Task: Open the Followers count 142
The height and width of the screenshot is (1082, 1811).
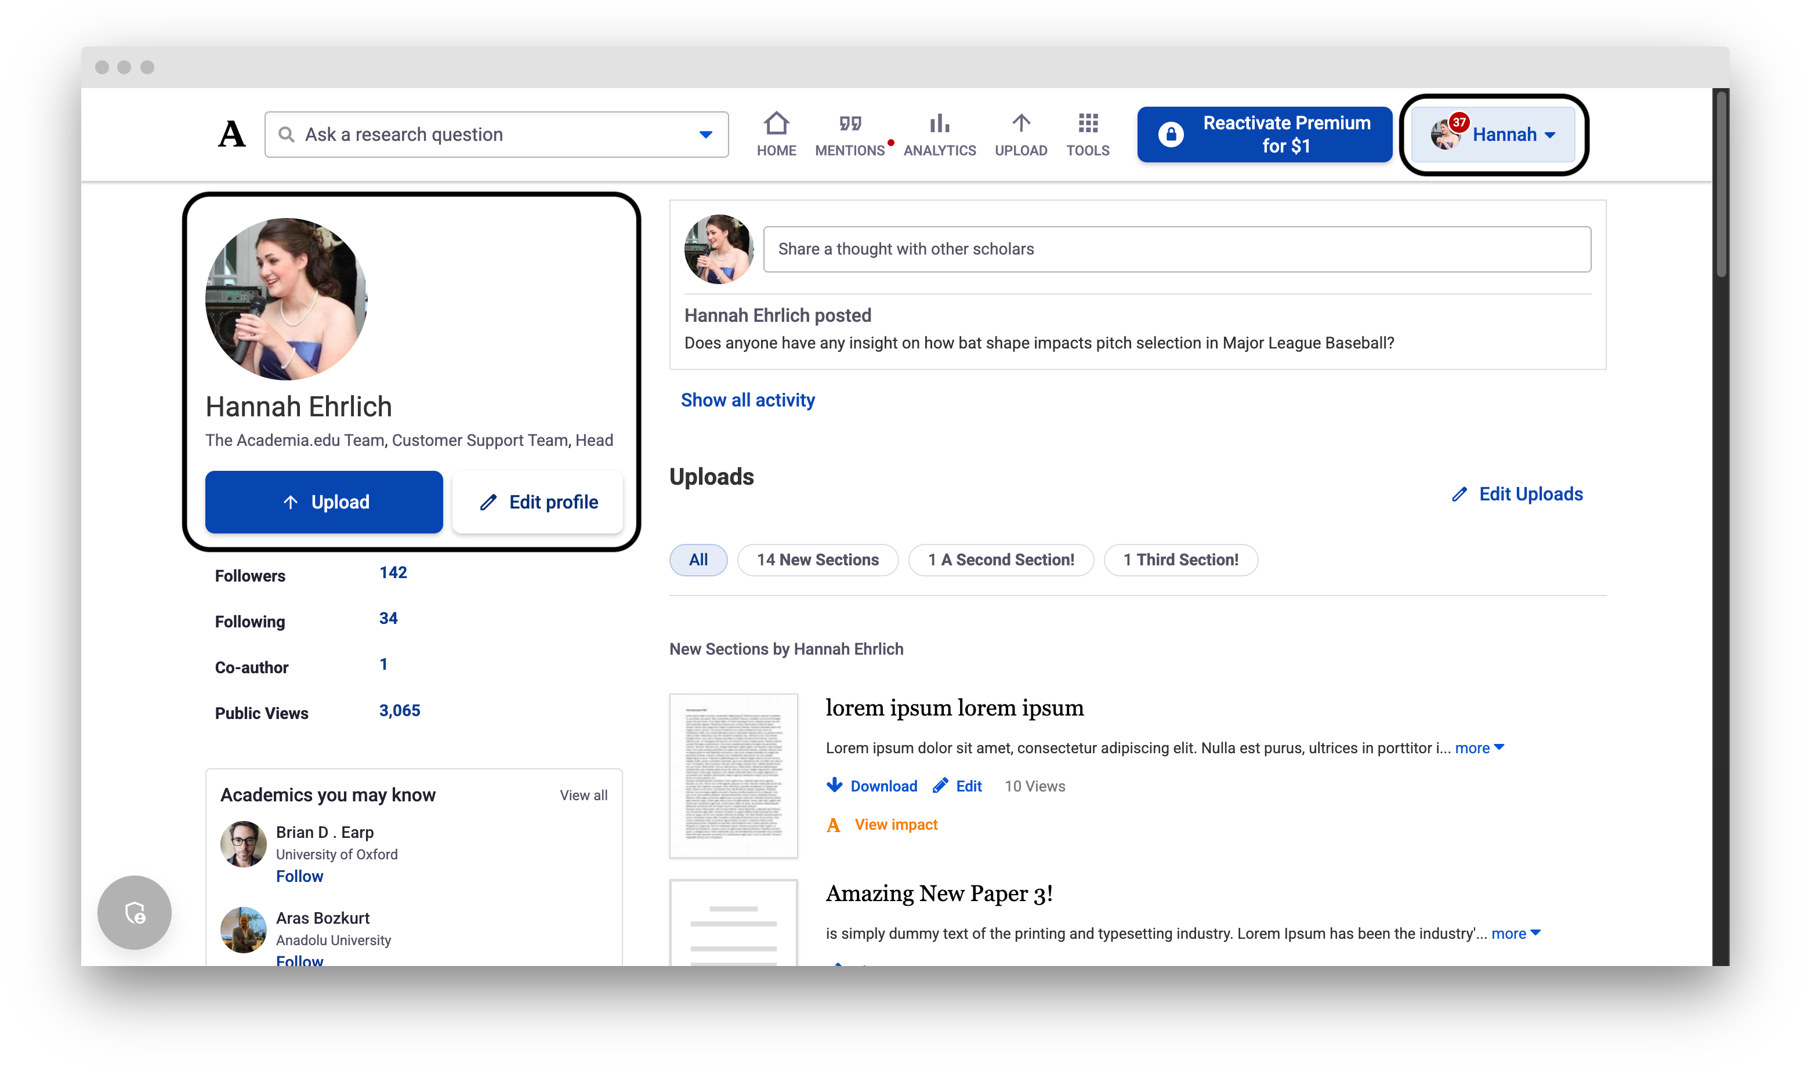Action: point(392,573)
